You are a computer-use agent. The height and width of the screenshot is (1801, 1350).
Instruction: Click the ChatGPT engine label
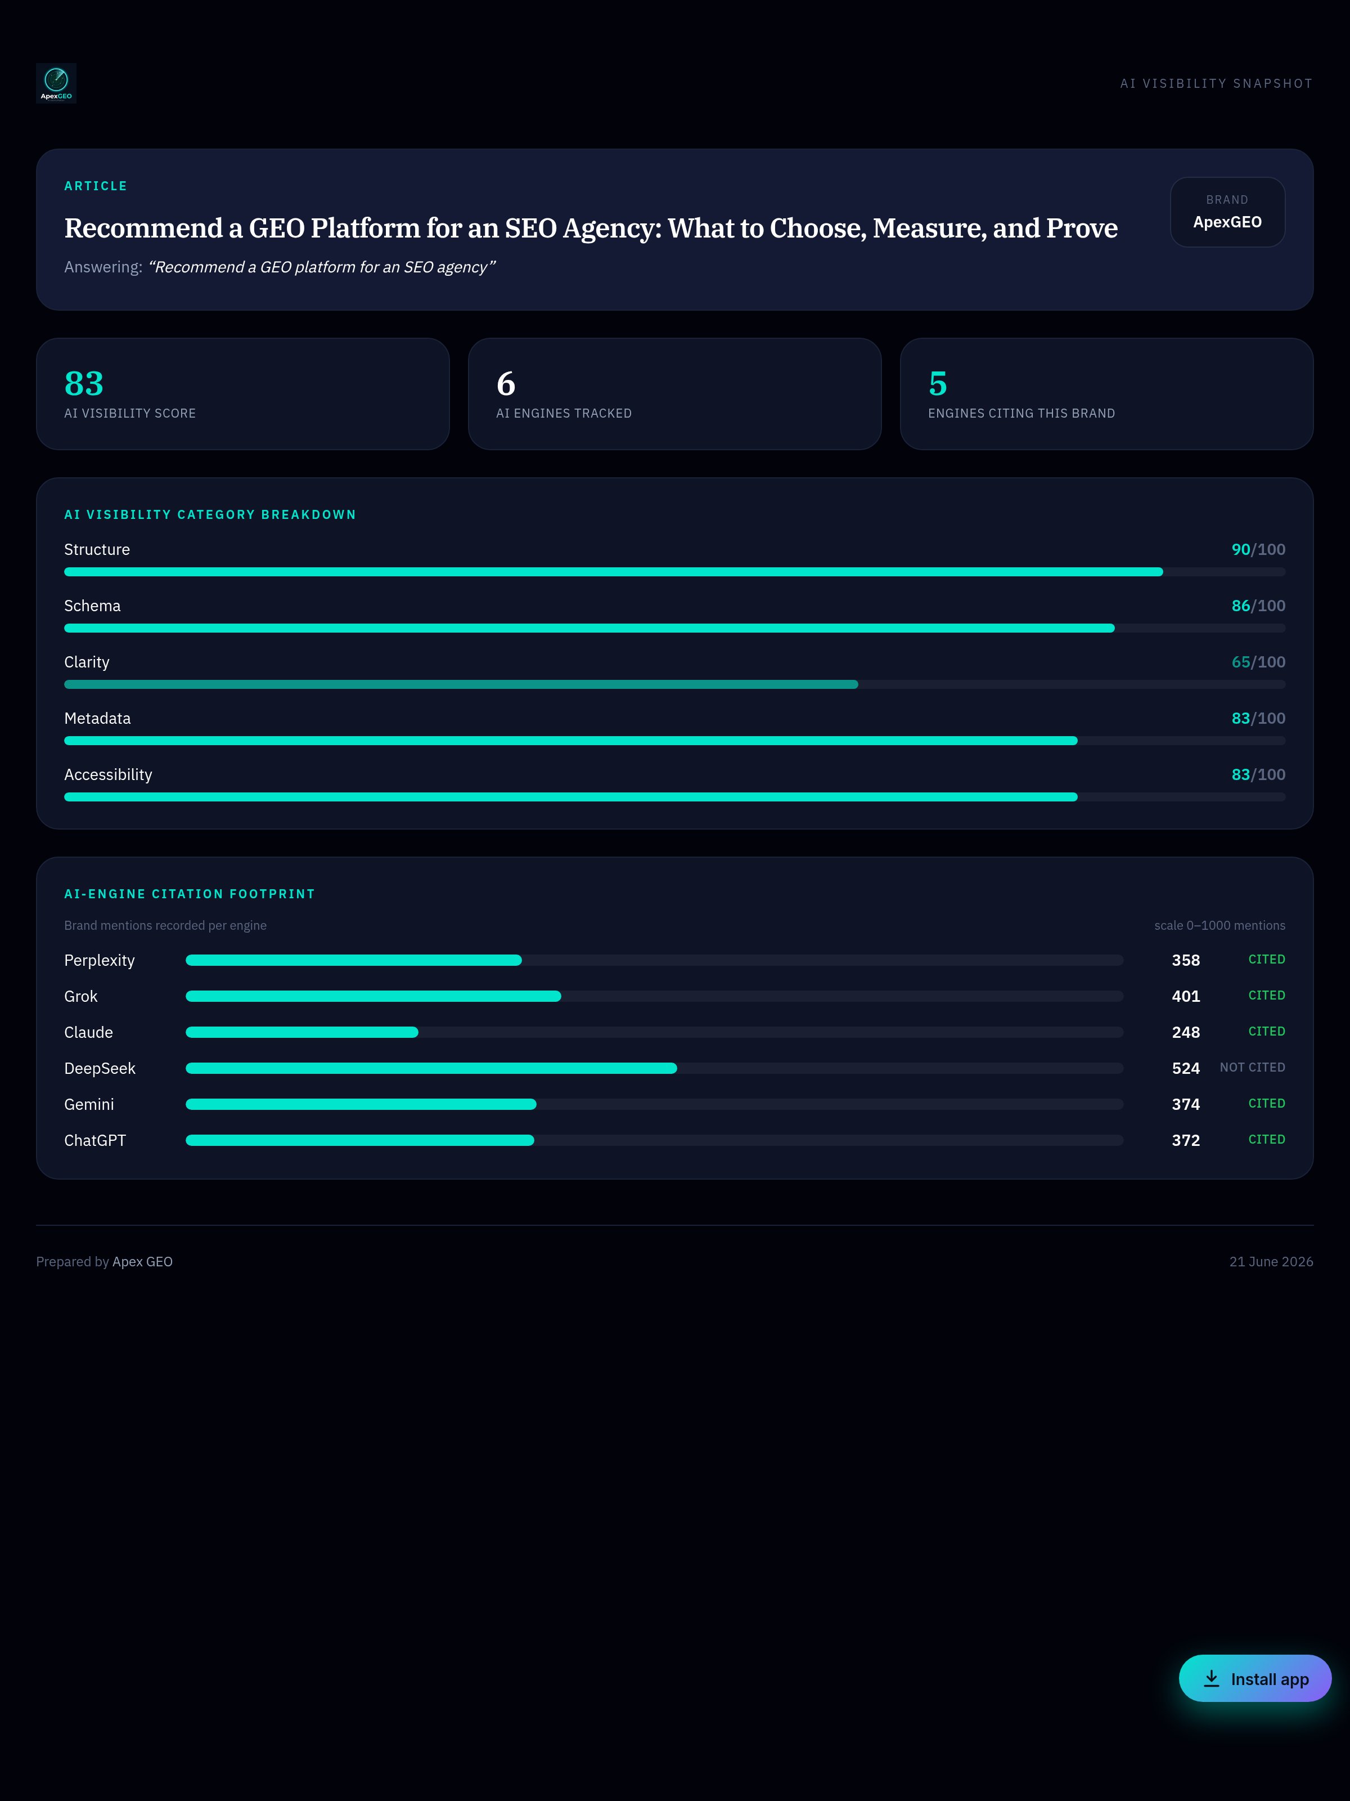tap(95, 1141)
